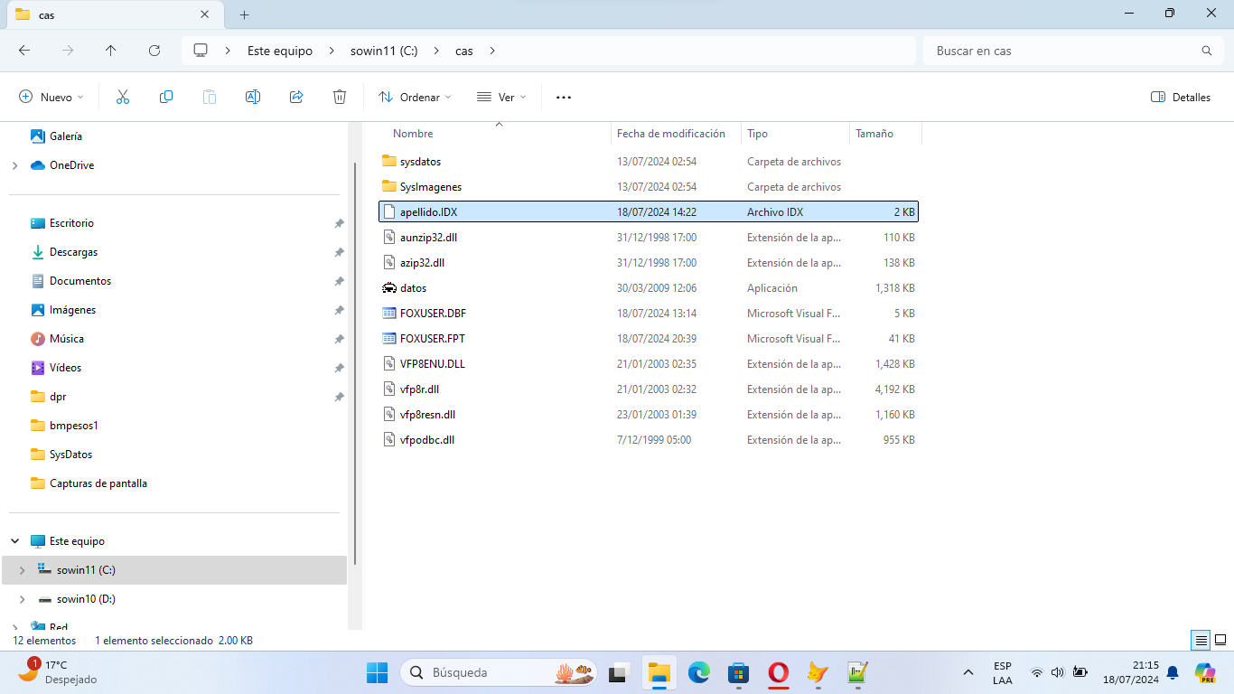The width and height of the screenshot is (1234, 694).
Task: Expand sowin11 (C:) drive node
Action: click(22, 570)
